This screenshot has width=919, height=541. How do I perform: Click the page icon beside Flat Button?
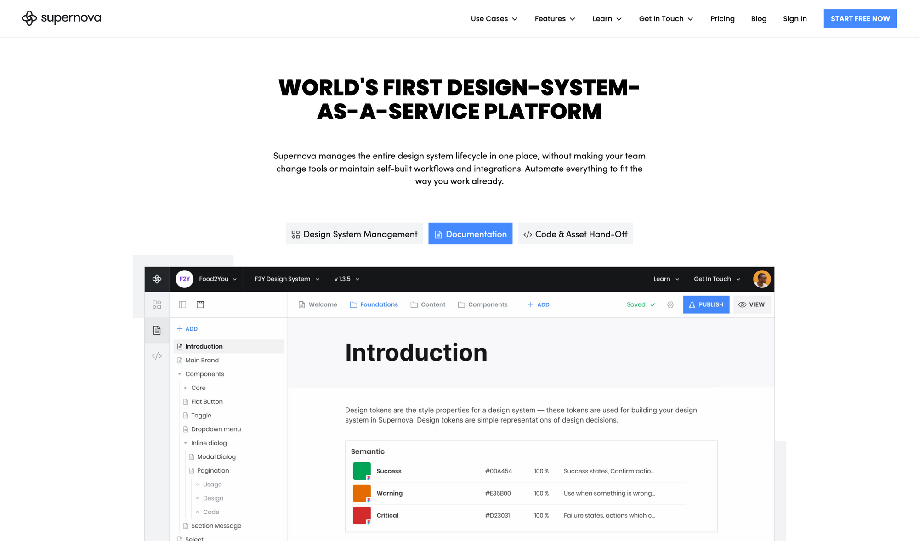tap(186, 401)
